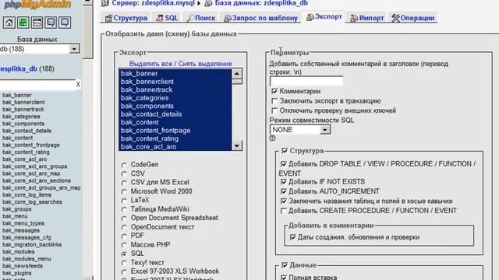Click the table list scroll down arrow

[x=237, y=145]
